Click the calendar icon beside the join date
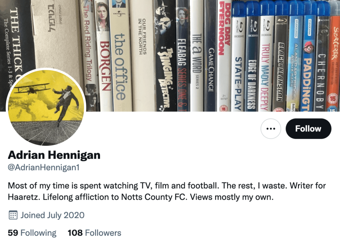This screenshot has height=242, width=340. (x=13, y=215)
